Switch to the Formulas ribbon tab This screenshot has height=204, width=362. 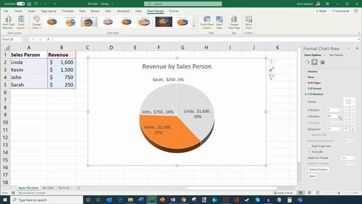pos(68,11)
